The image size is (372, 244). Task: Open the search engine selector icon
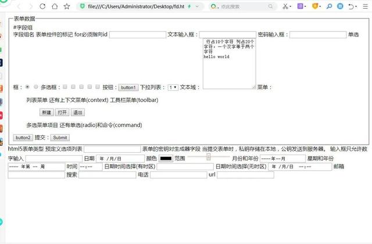click(x=214, y=6)
